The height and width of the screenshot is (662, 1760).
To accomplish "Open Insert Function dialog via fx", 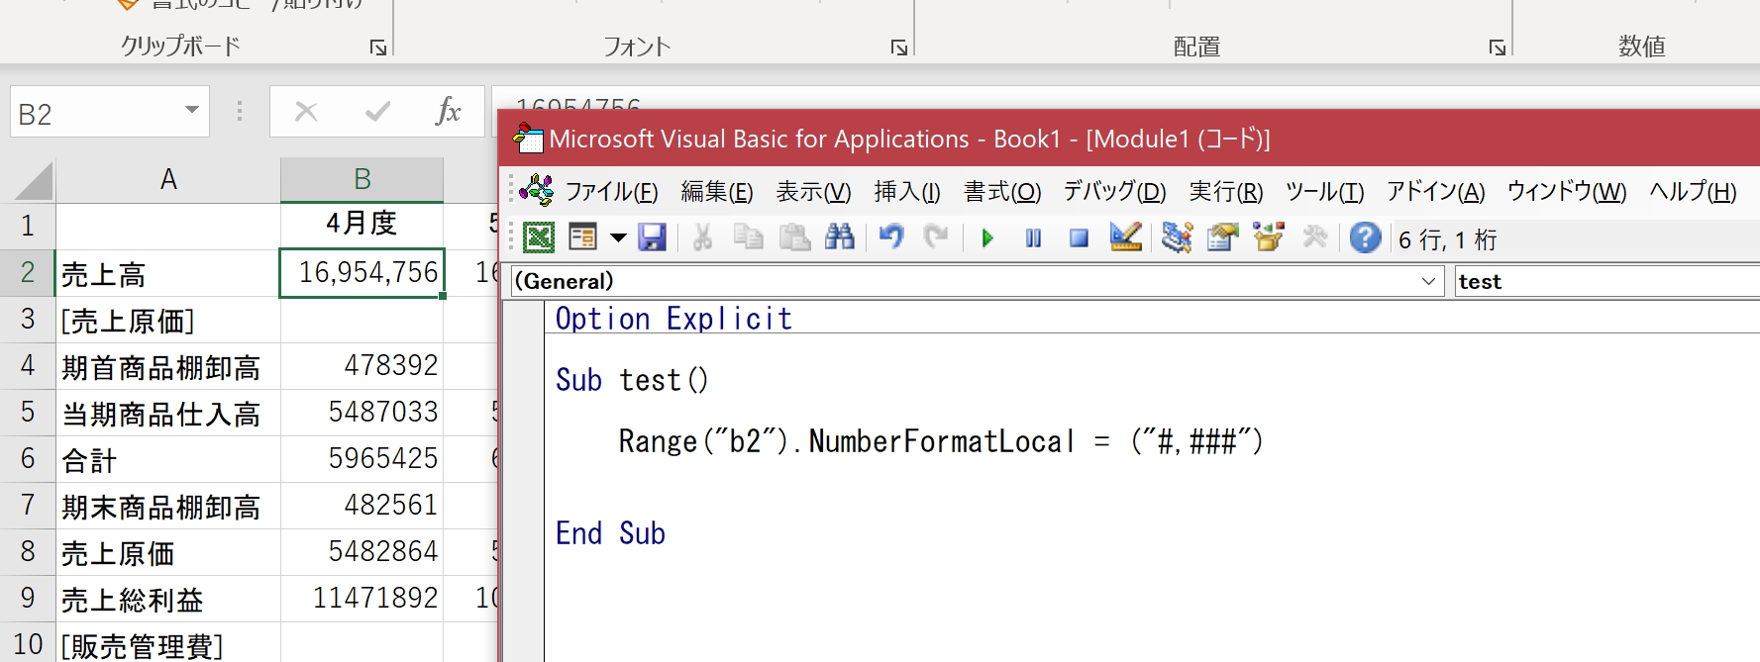I will pyautogui.click(x=448, y=112).
